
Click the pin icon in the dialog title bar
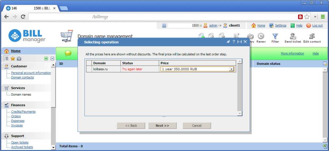(228, 42)
